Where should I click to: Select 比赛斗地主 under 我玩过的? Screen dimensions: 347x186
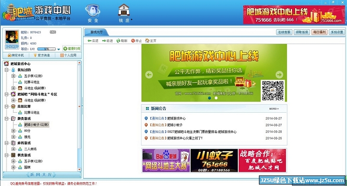pos(32,82)
